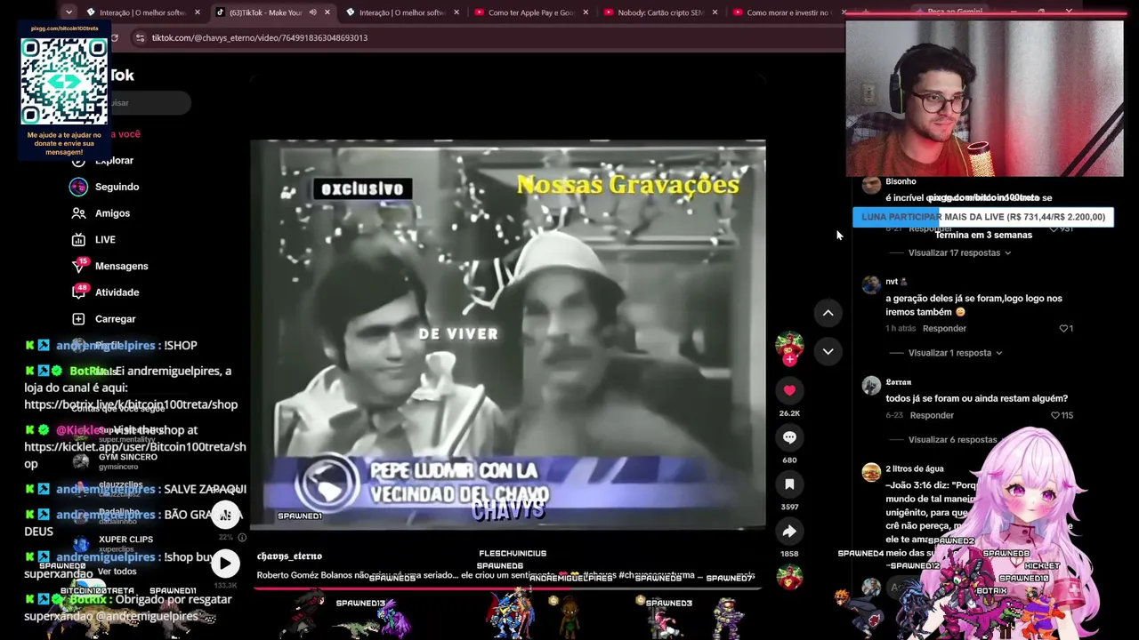Open the browser tab search chevron

click(69, 12)
